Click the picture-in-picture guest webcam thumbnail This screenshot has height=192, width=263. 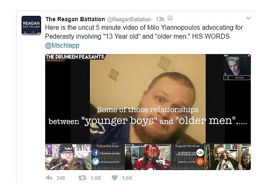pyautogui.click(x=237, y=67)
